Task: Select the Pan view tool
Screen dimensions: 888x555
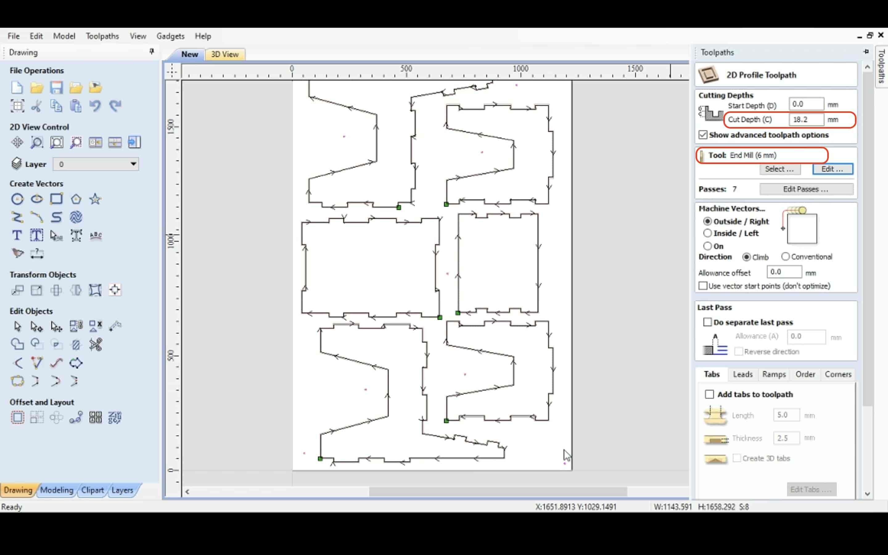Action: coord(17,142)
